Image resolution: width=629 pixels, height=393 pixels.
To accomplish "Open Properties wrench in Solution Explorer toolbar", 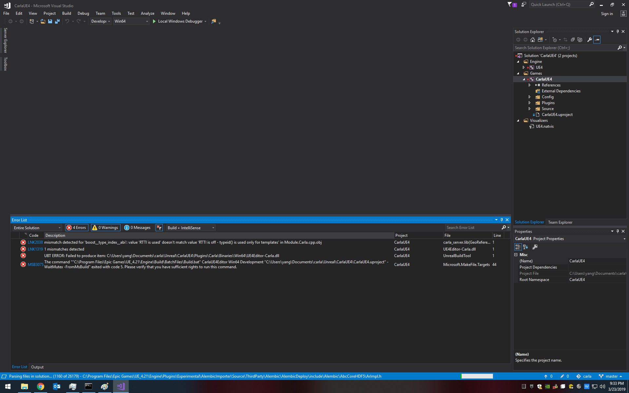I will (x=590, y=40).
